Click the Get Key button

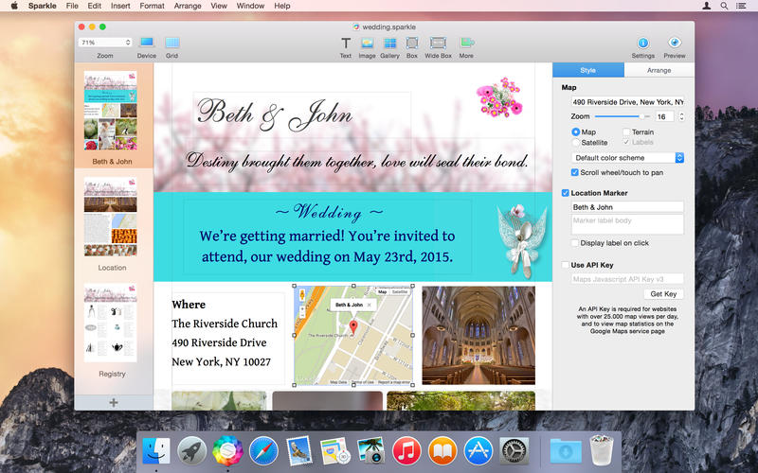coord(662,294)
